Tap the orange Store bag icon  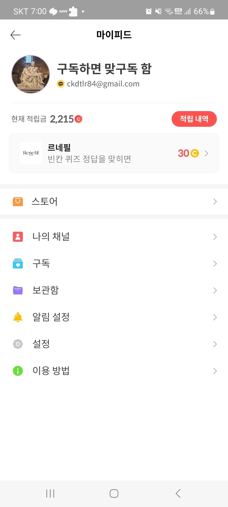coord(18,202)
